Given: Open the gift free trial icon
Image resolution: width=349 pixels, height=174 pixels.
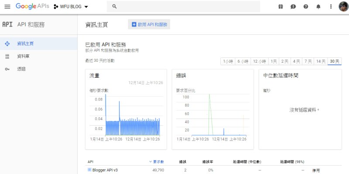Looking at the screenshot, I should (x=281, y=7).
